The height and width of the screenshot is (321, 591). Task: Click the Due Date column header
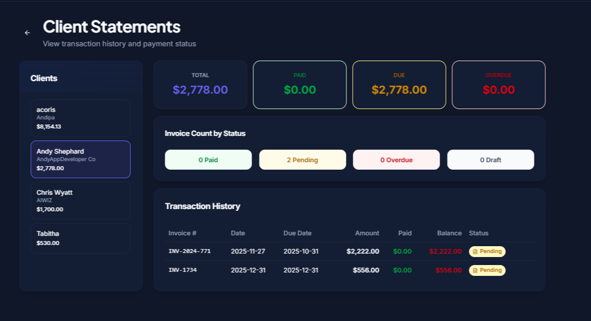click(297, 233)
